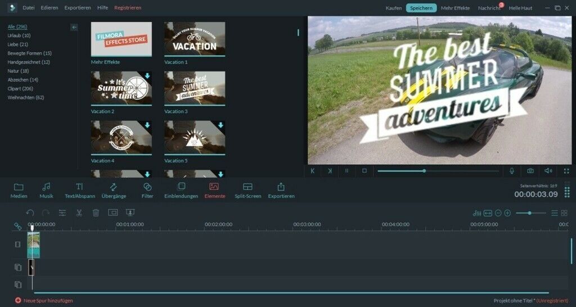576x307 pixels.
Task: Download the Vacation 2 element
Action: [x=147, y=76]
